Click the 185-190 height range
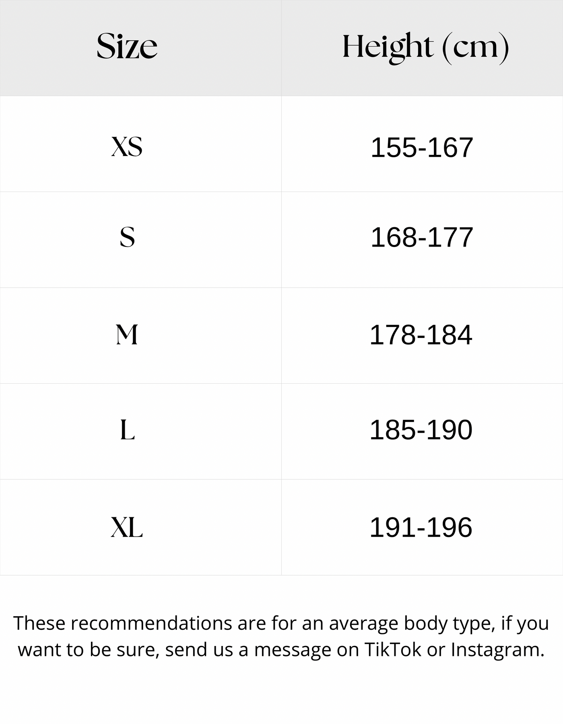The height and width of the screenshot is (724, 563). [421, 430]
